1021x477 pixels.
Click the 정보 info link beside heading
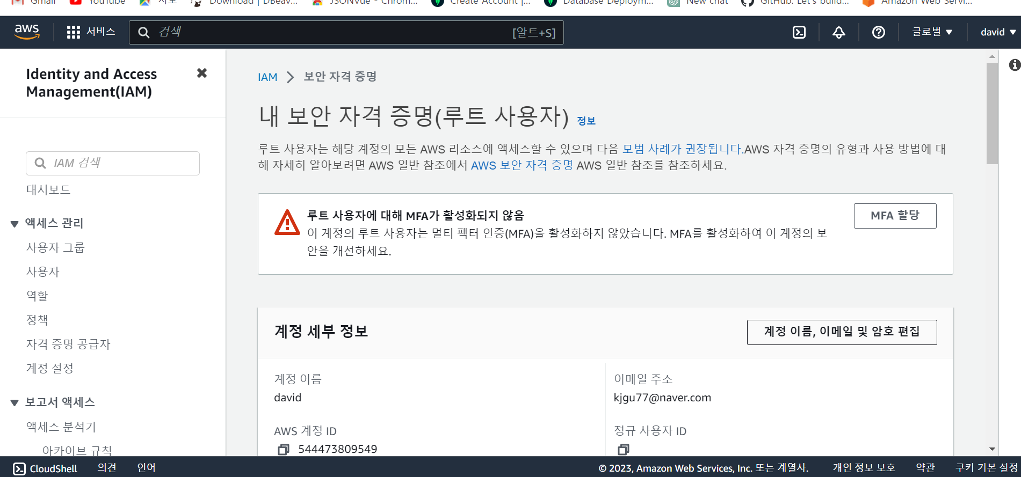pos(586,121)
